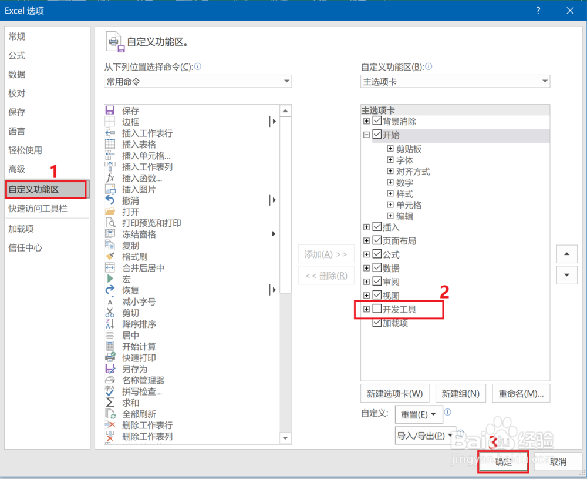This screenshot has height=479, width=587.
Task: Click the 撤消 undo icon
Action: coord(110,200)
